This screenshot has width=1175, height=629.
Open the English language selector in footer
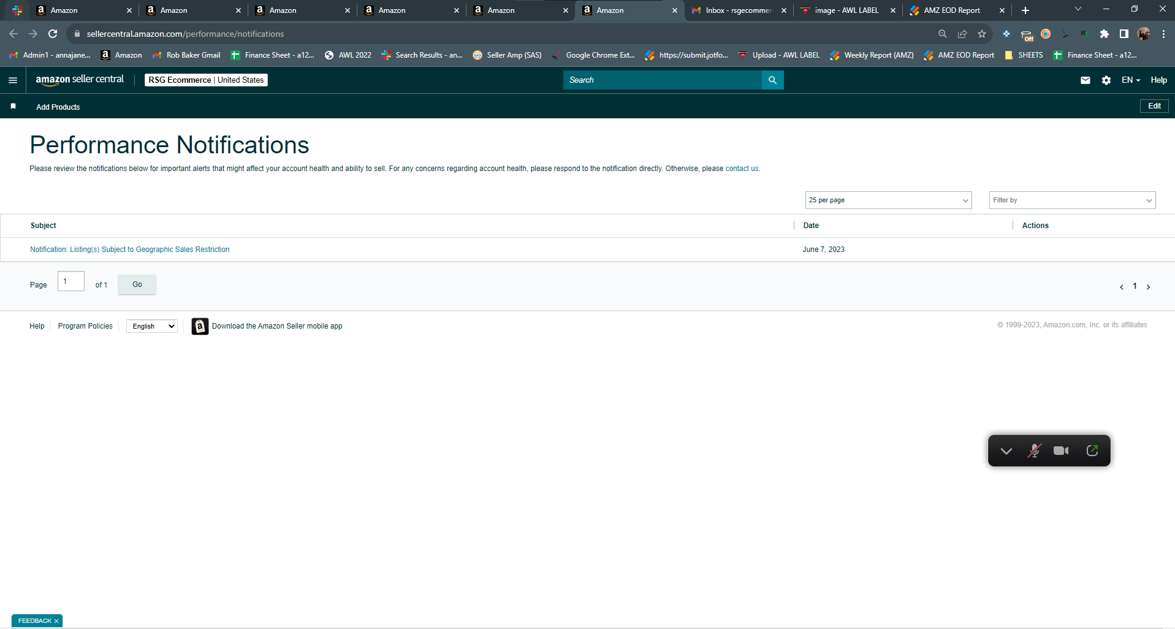(x=152, y=326)
